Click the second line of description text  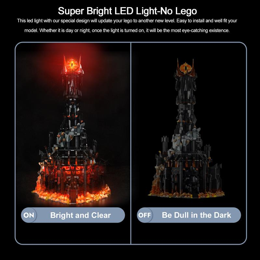click(x=127, y=31)
